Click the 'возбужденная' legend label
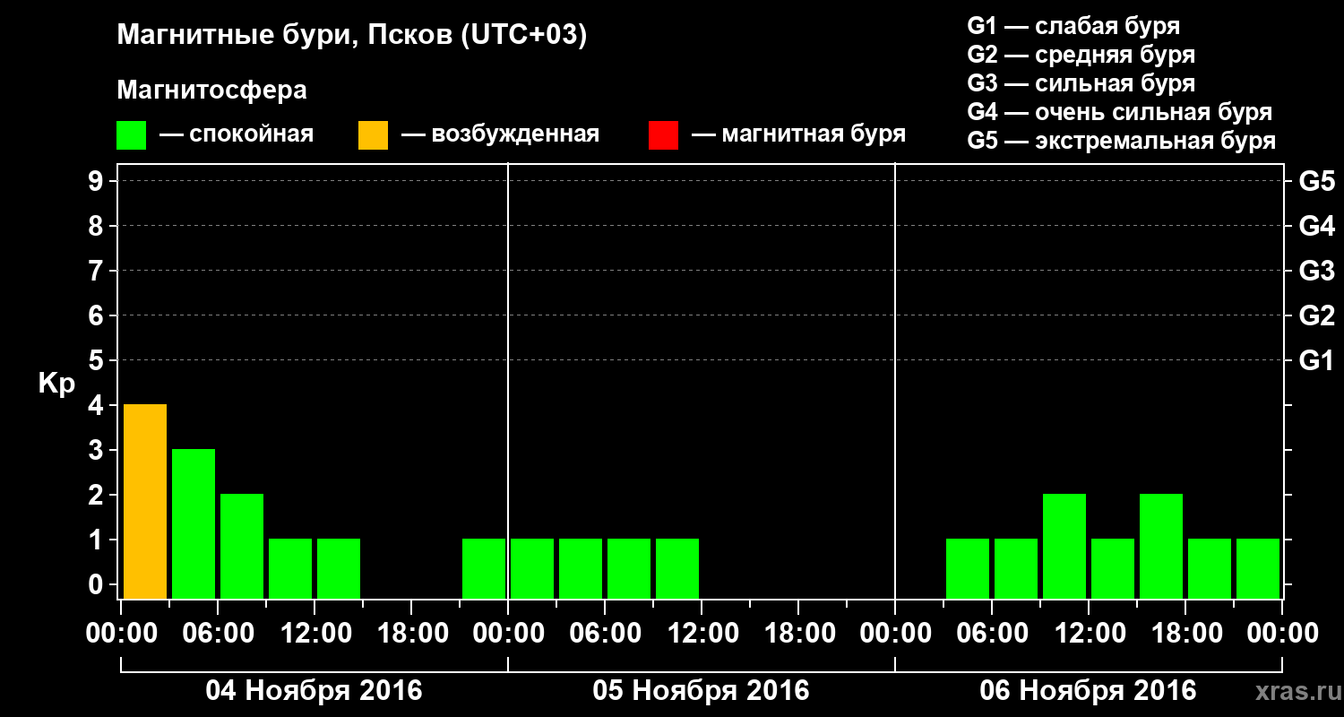Viewport: 1344px width, 717px height. coord(515,134)
